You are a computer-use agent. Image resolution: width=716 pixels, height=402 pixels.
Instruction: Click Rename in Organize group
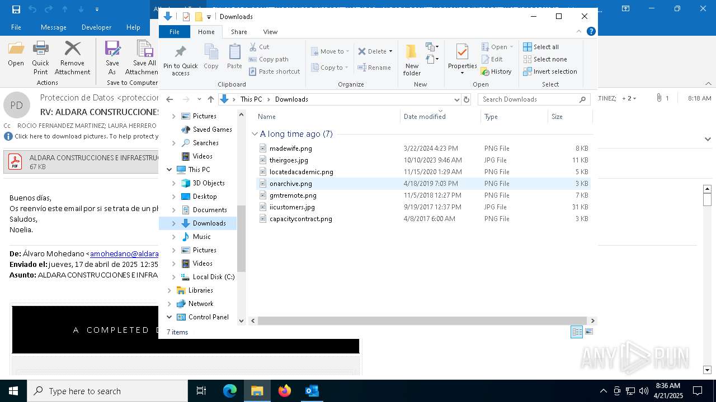click(374, 68)
